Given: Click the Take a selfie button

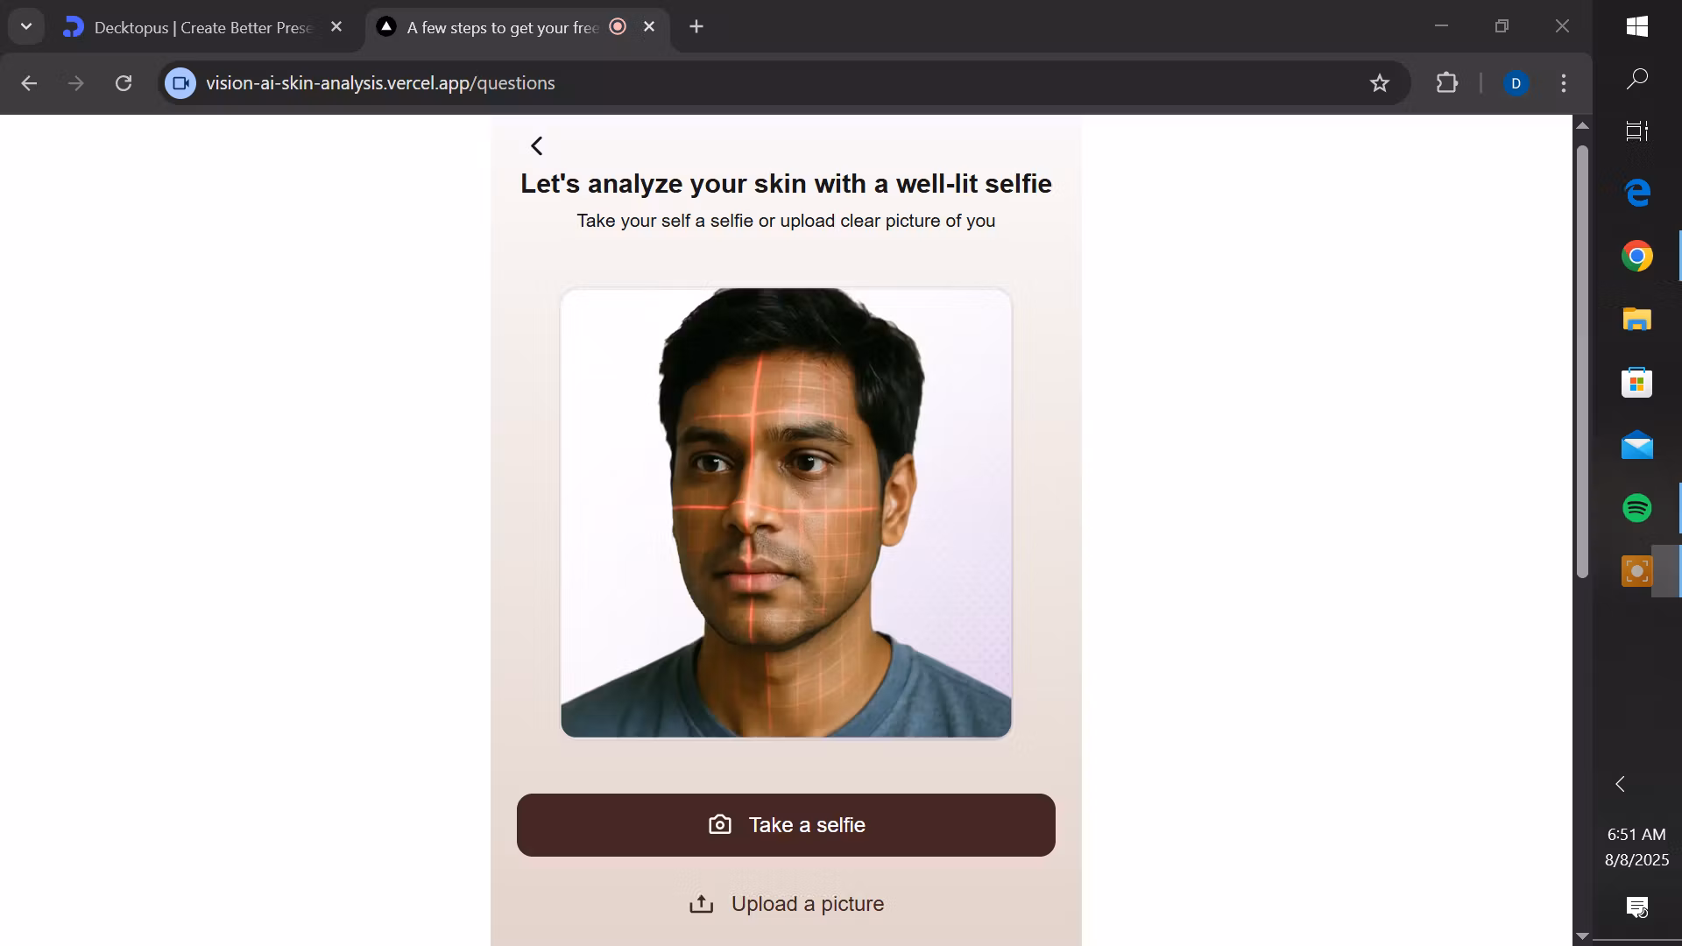Looking at the screenshot, I should (x=786, y=825).
